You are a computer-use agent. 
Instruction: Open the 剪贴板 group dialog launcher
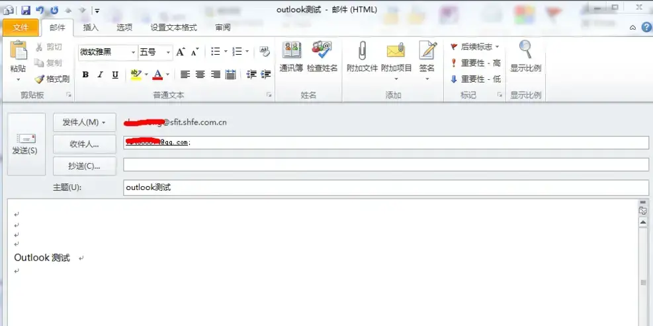pos(69,95)
